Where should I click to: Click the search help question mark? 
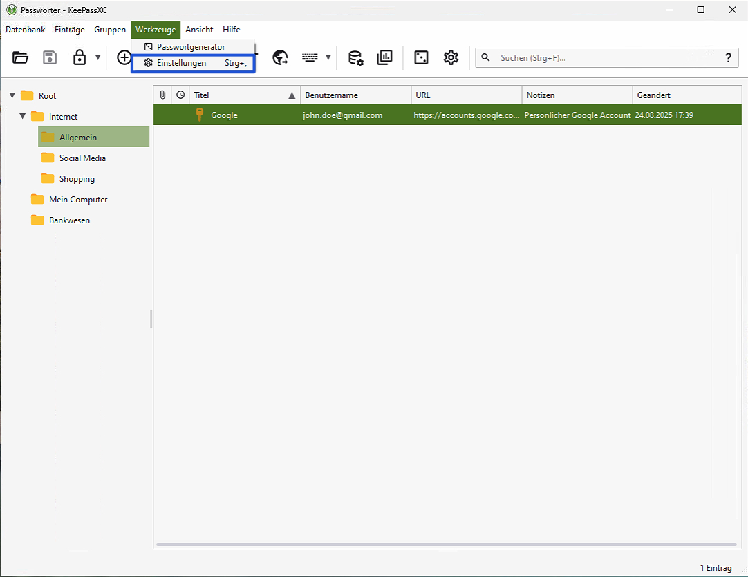pos(728,58)
